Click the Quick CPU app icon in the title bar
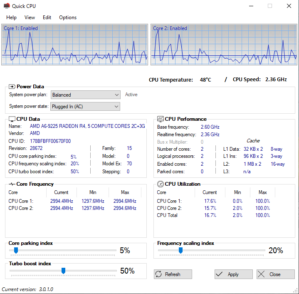Screen dimensions: 299x294 click(x=7, y=6)
